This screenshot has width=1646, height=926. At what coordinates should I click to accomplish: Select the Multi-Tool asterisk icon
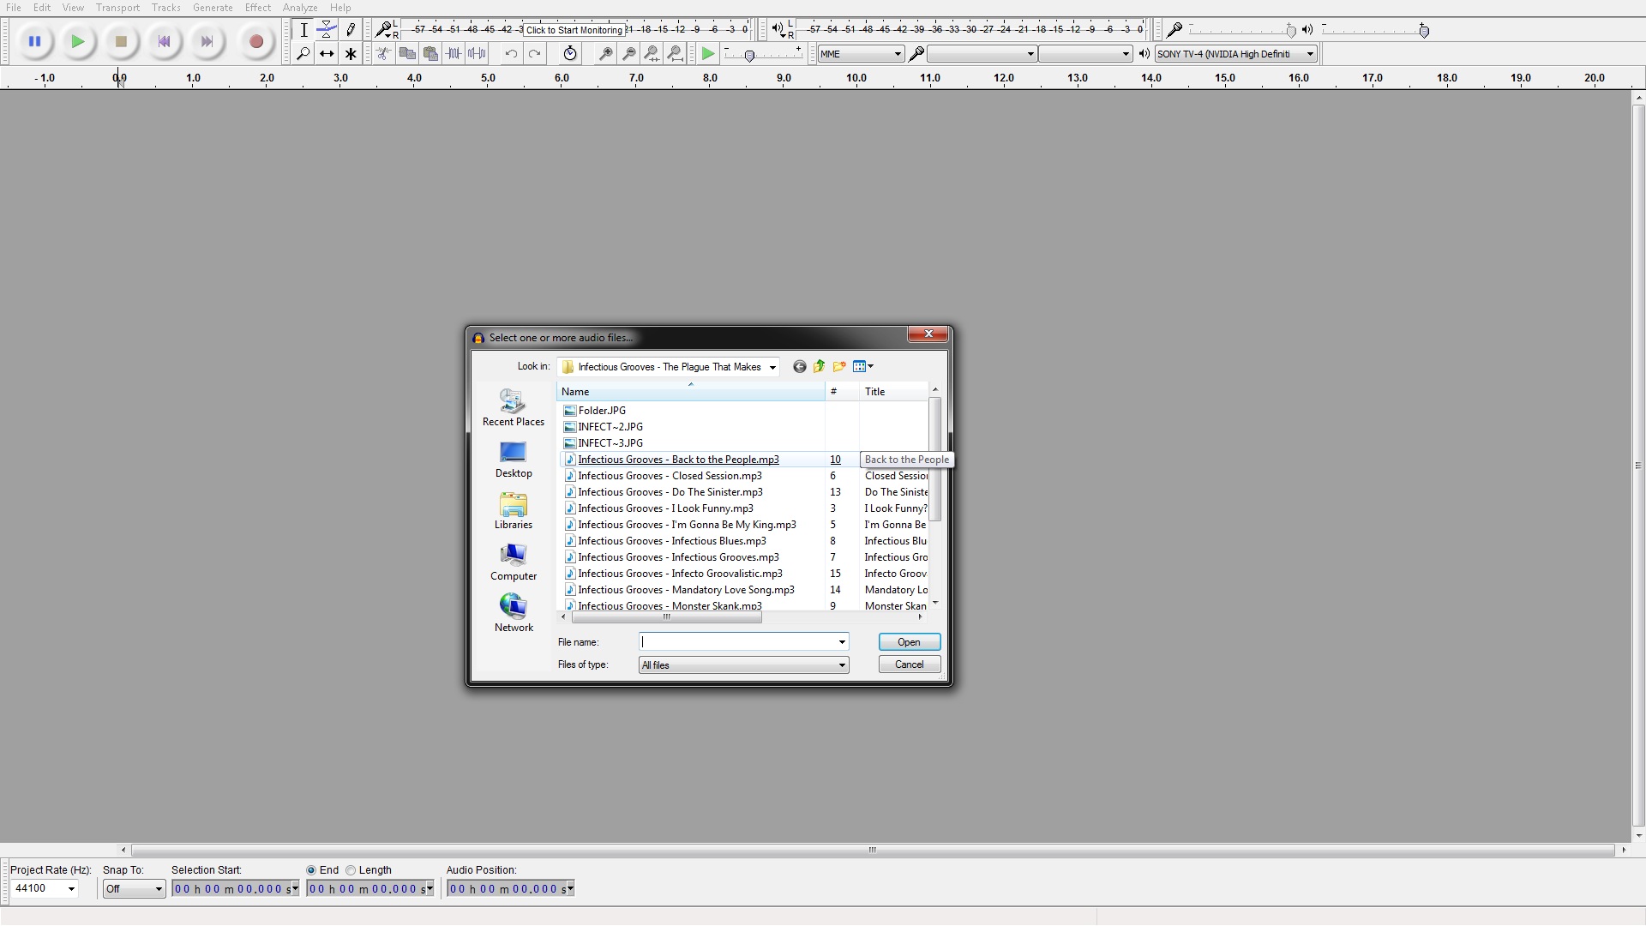351,54
